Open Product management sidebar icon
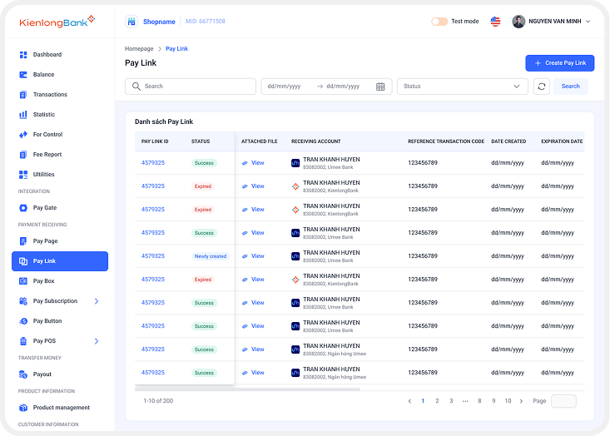Viewport: 610px width, 436px height. [23, 408]
